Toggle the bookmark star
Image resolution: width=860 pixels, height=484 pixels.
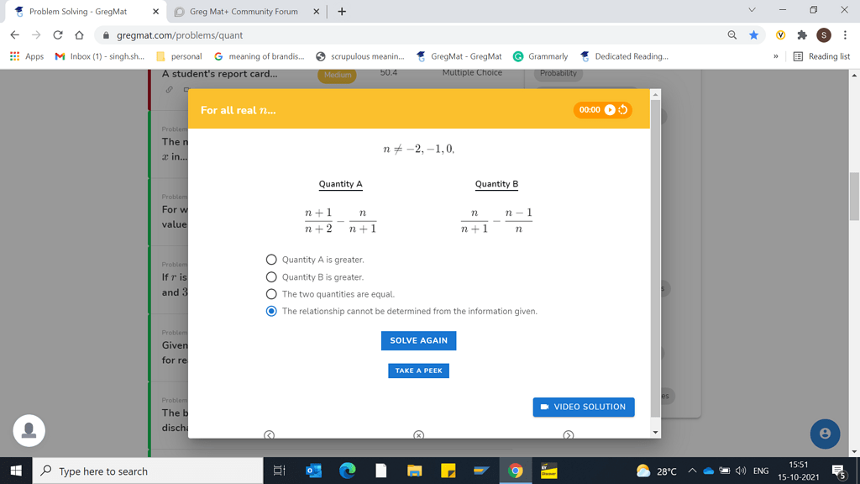click(753, 35)
